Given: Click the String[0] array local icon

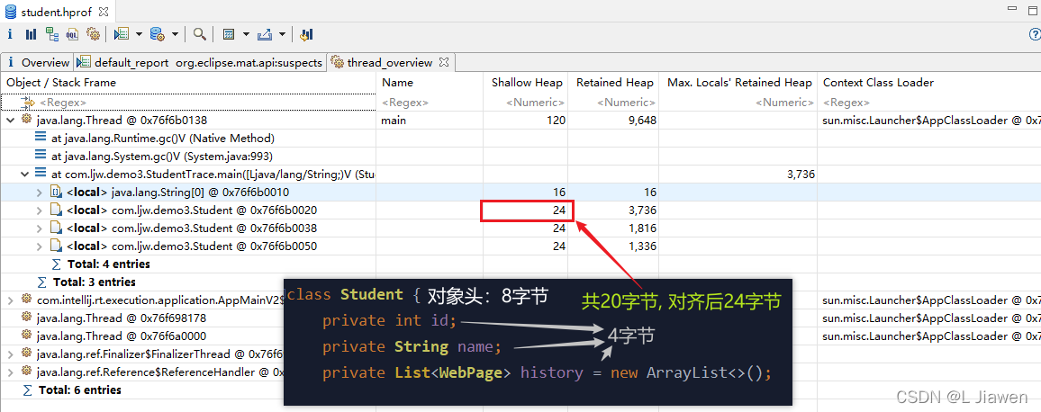Looking at the screenshot, I should pos(57,193).
